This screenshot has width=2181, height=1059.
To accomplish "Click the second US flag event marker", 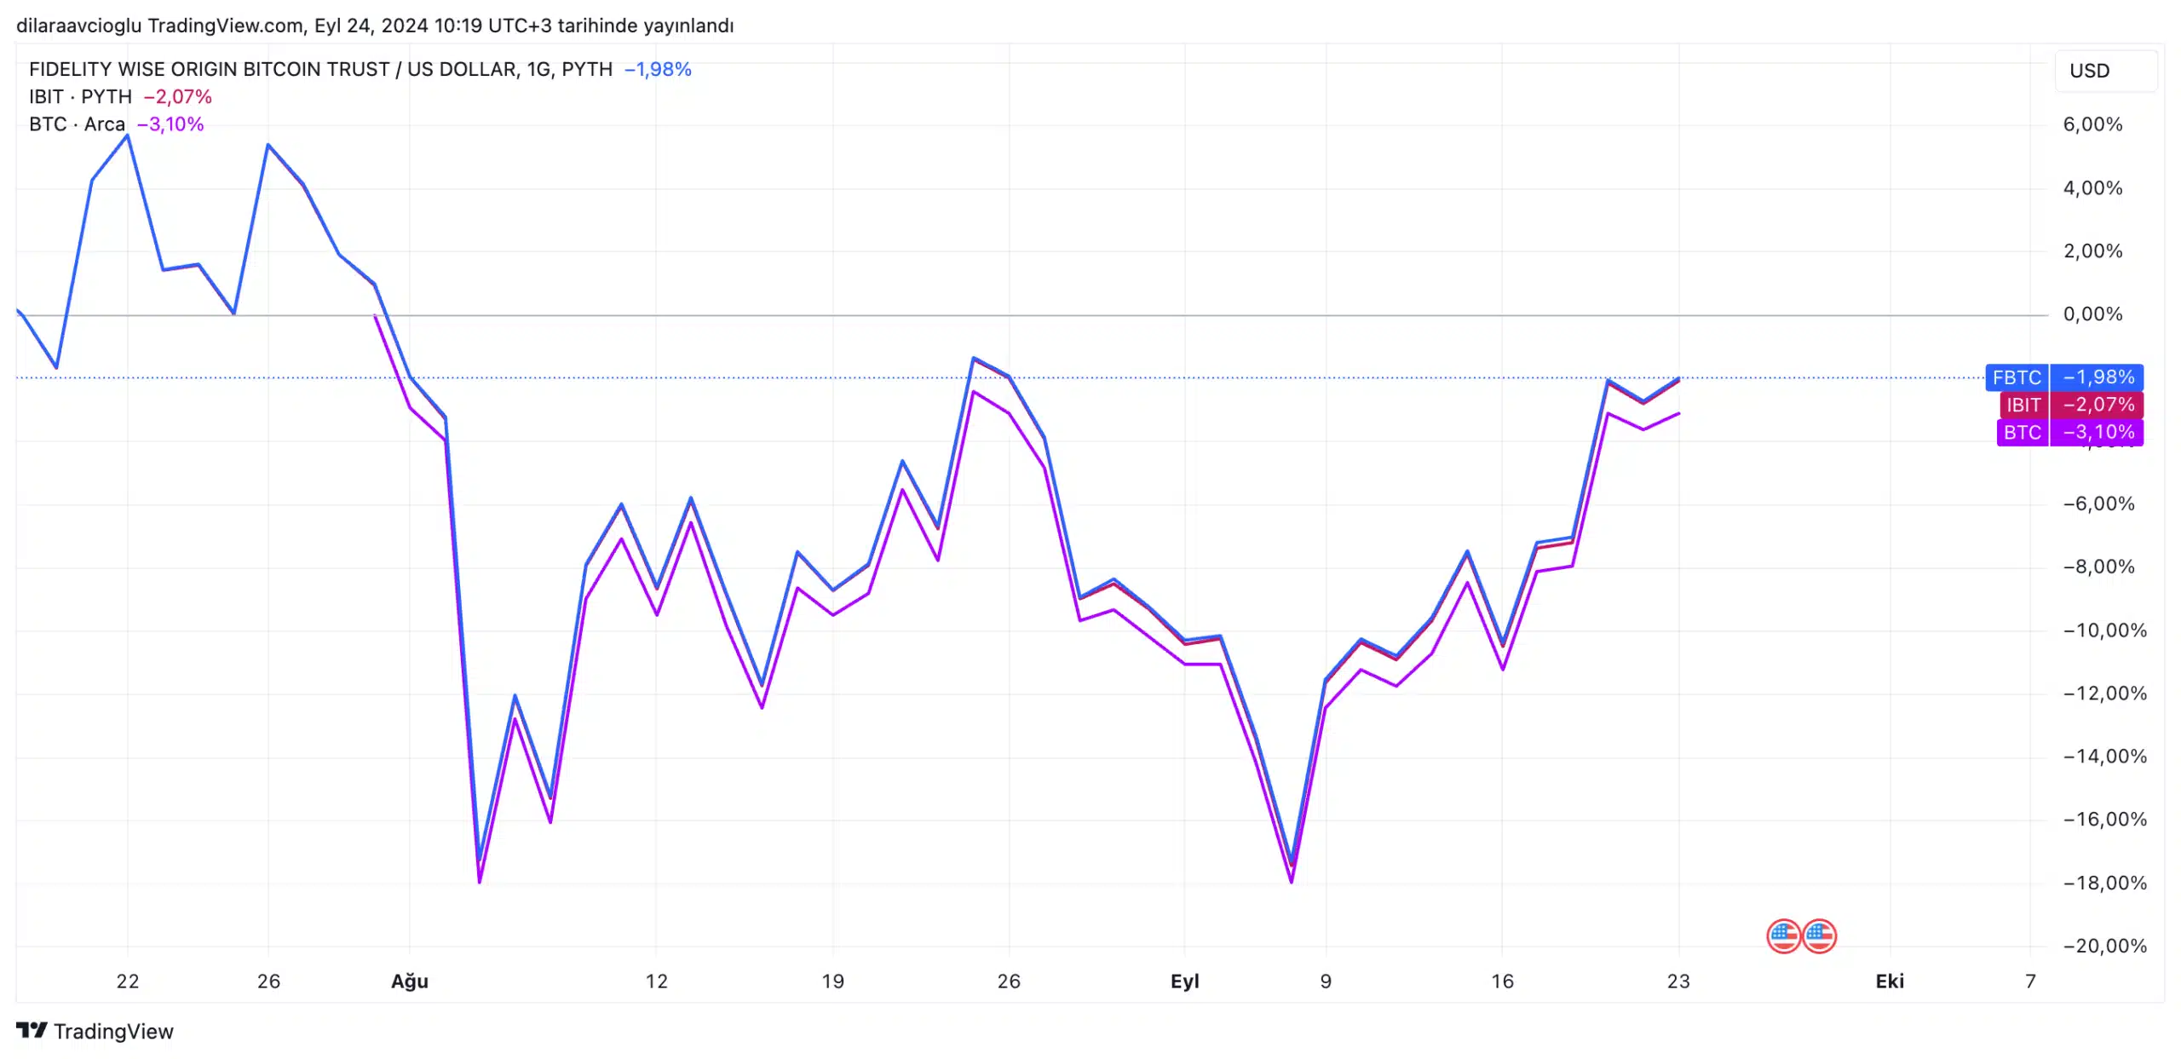I will (x=1819, y=936).
